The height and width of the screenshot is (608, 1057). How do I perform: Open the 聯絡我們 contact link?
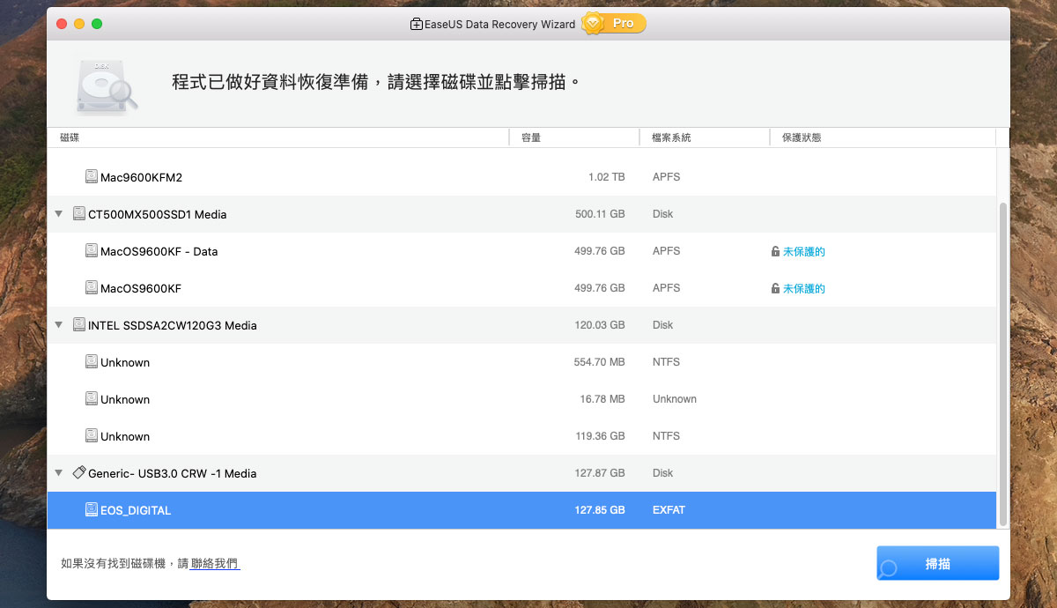[x=215, y=564]
